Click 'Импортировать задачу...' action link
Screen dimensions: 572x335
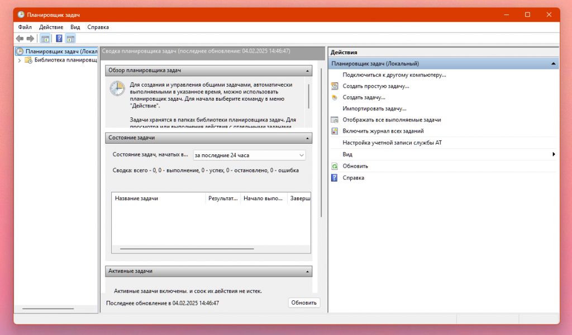click(x=374, y=108)
